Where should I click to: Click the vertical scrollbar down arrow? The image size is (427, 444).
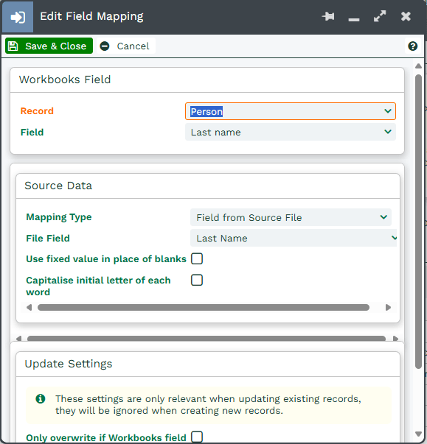click(x=418, y=434)
